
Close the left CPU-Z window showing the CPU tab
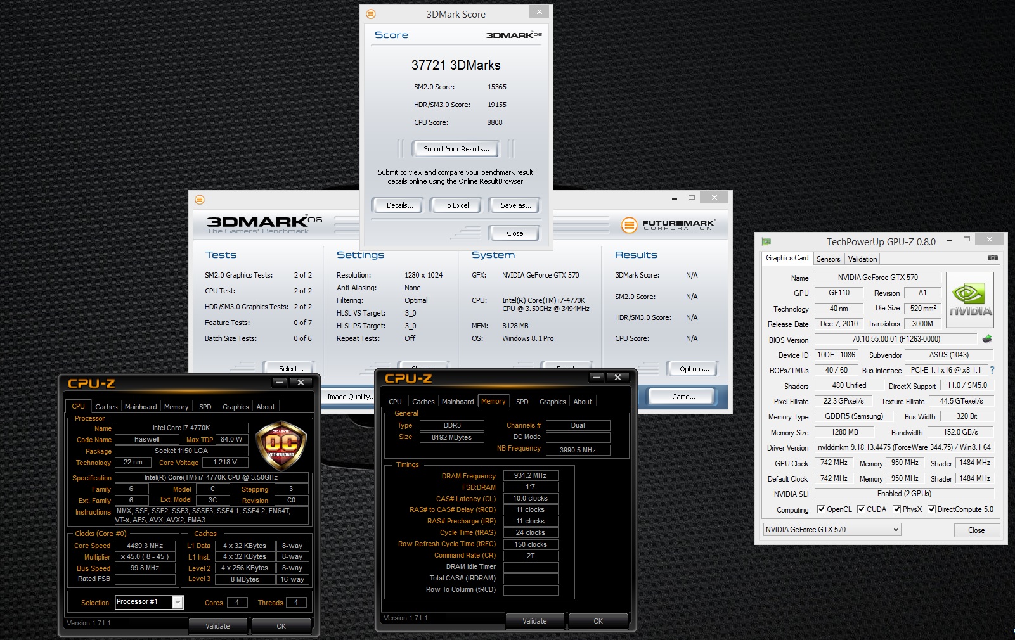tap(301, 382)
